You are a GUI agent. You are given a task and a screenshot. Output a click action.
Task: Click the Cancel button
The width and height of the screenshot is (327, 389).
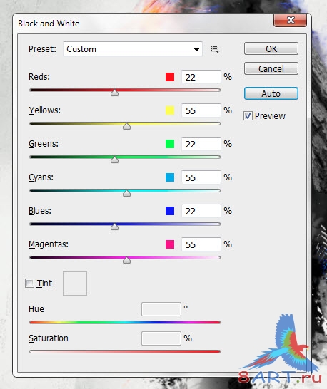pos(271,68)
